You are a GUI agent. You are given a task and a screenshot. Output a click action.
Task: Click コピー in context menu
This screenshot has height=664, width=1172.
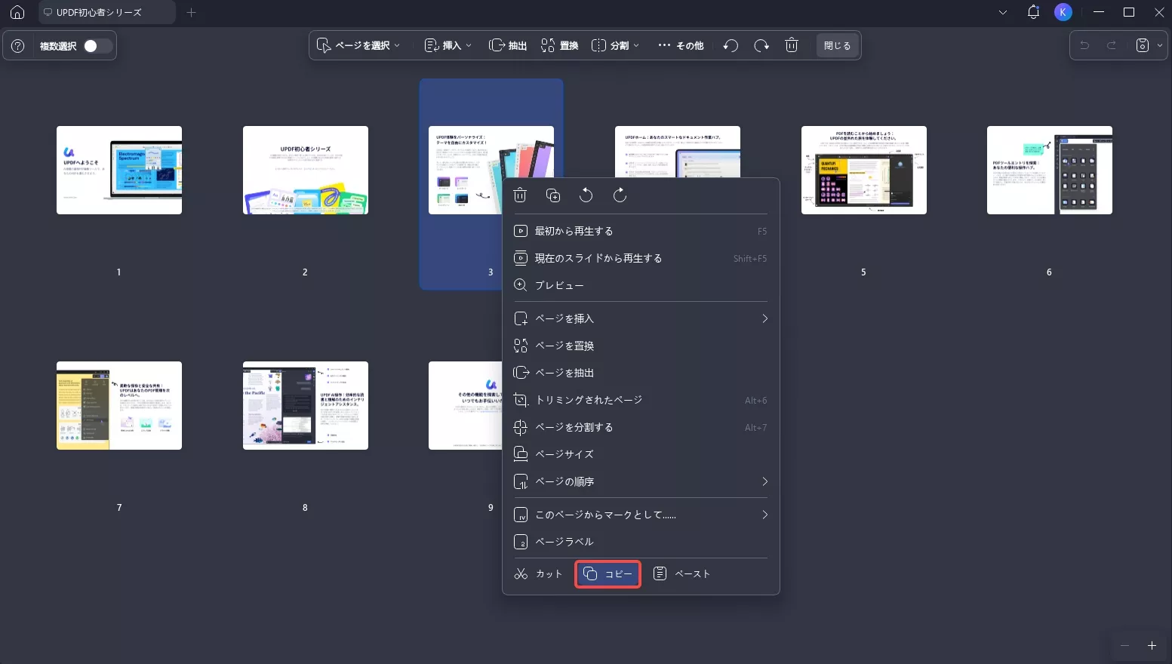click(x=608, y=574)
